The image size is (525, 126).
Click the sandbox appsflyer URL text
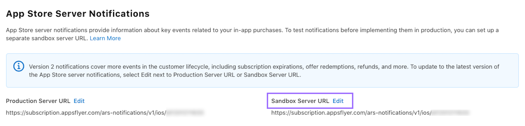click(351, 113)
